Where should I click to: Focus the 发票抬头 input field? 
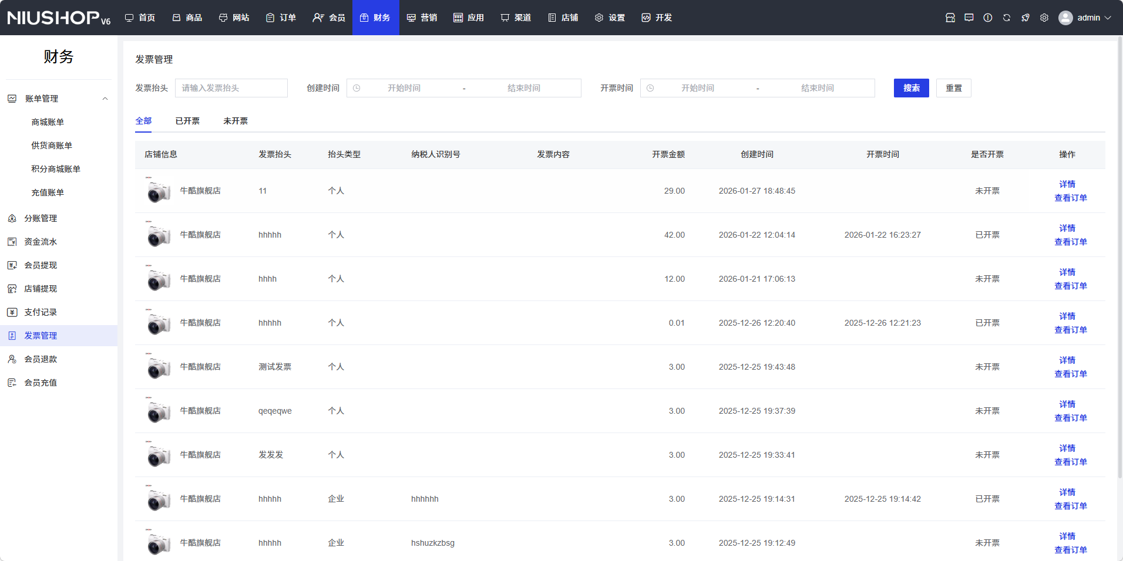pos(231,88)
